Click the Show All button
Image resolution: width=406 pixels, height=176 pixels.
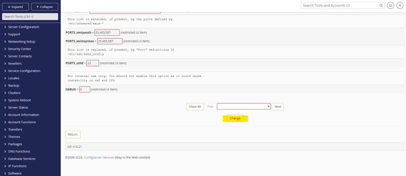point(195,107)
